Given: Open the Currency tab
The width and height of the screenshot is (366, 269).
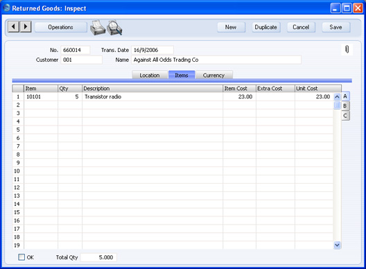Looking at the screenshot, I should click(x=214, y=75).
